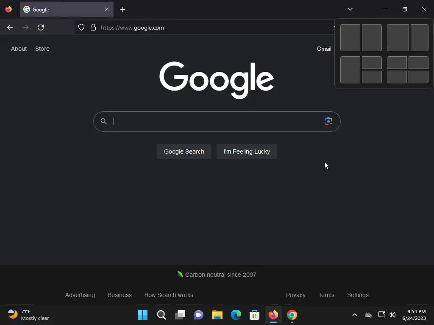Image resolution: width=434 pixels, height=325 pixels.
Task: Click the OneDrive cloud tray icon
Action: click(368, 315)
